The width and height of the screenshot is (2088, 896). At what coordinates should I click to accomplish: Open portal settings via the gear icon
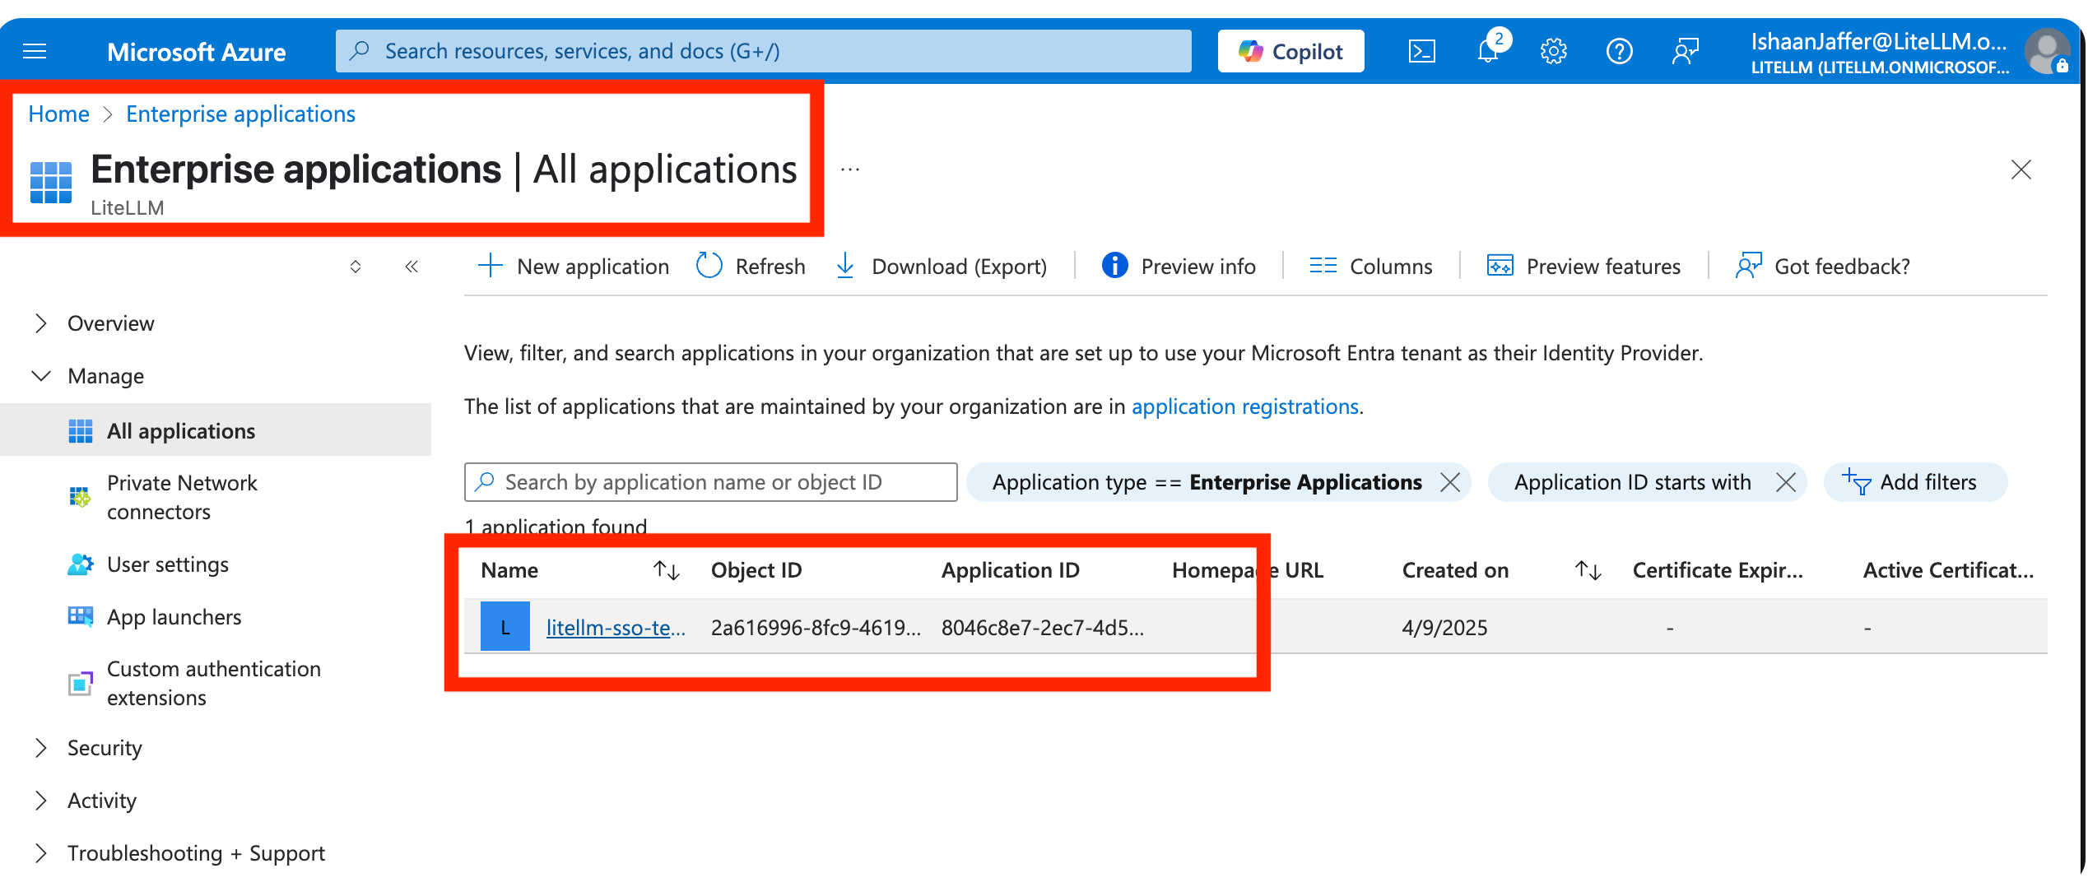pyautogui.click(x=1553, y=52)
